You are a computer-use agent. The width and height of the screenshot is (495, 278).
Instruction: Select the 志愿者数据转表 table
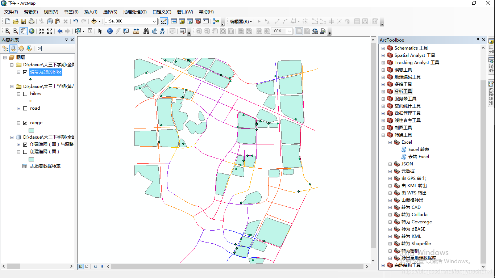(45, 166)
